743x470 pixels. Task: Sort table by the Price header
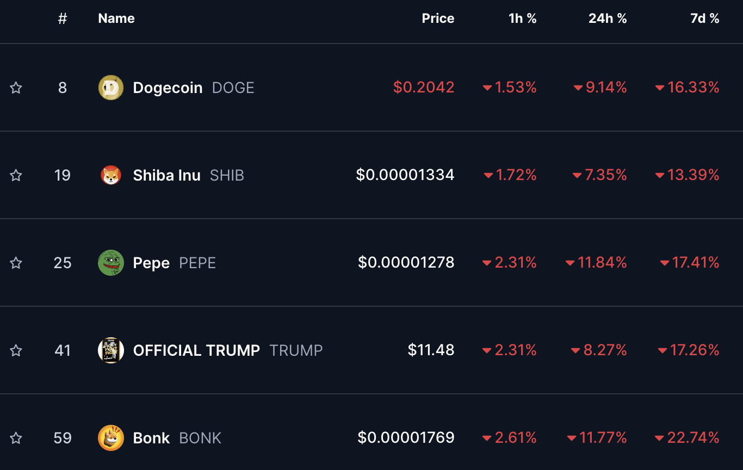pos(438,18)
